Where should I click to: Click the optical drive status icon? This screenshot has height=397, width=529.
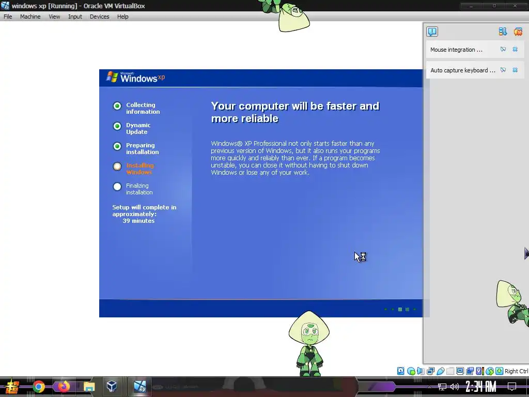(411, 371)
